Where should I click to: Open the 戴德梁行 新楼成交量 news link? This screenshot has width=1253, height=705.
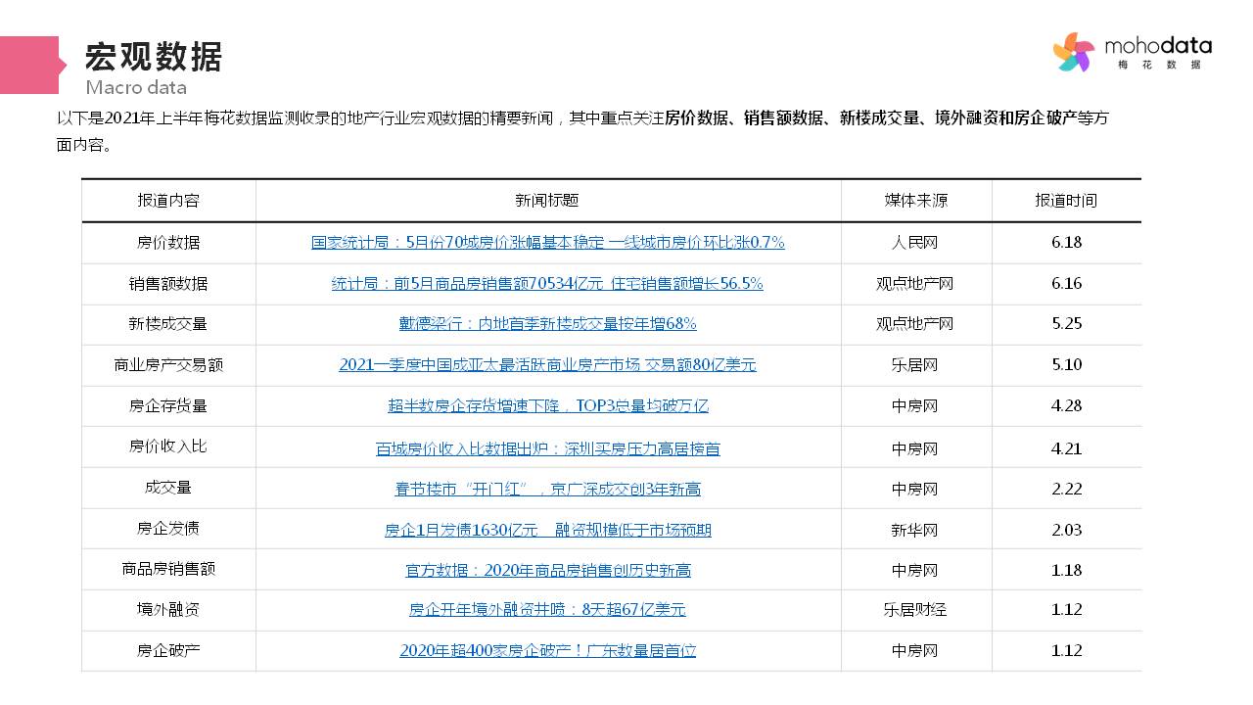pos(547,323)
